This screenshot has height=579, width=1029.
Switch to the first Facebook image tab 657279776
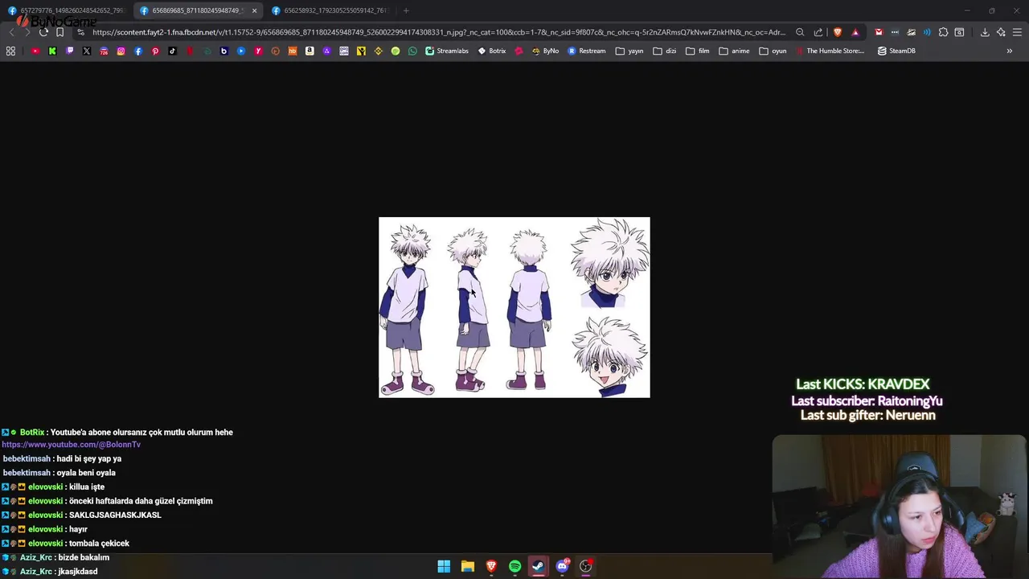[67, 10]
